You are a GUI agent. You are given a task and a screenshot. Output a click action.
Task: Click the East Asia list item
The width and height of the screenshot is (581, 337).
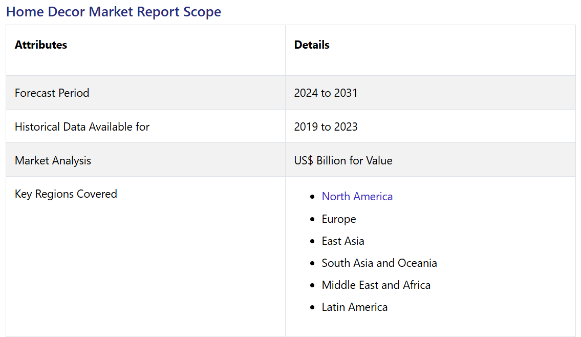pyautogui.click(x=343, y=241)
